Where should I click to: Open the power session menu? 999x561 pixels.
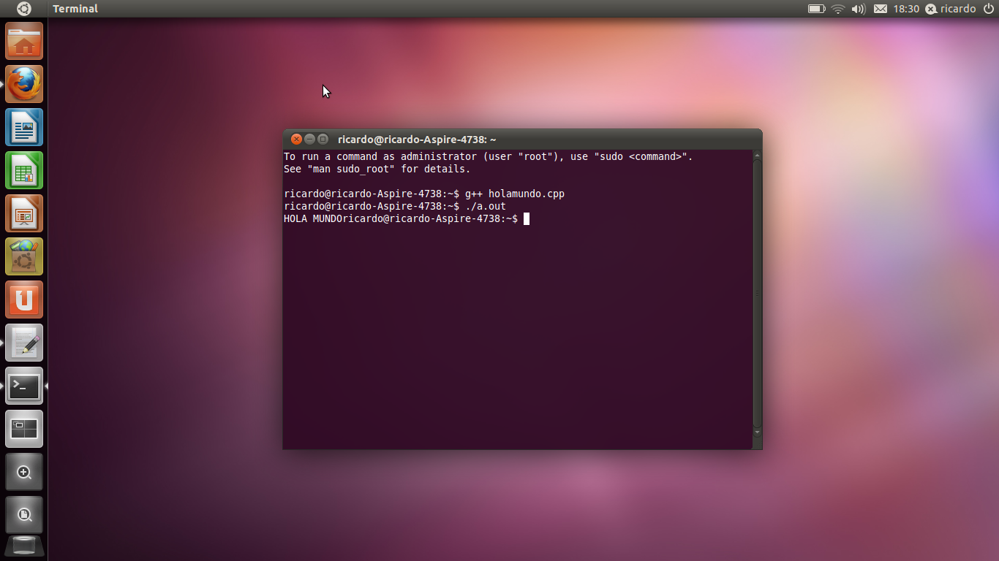pyautogui.click(x=989, y=9)
